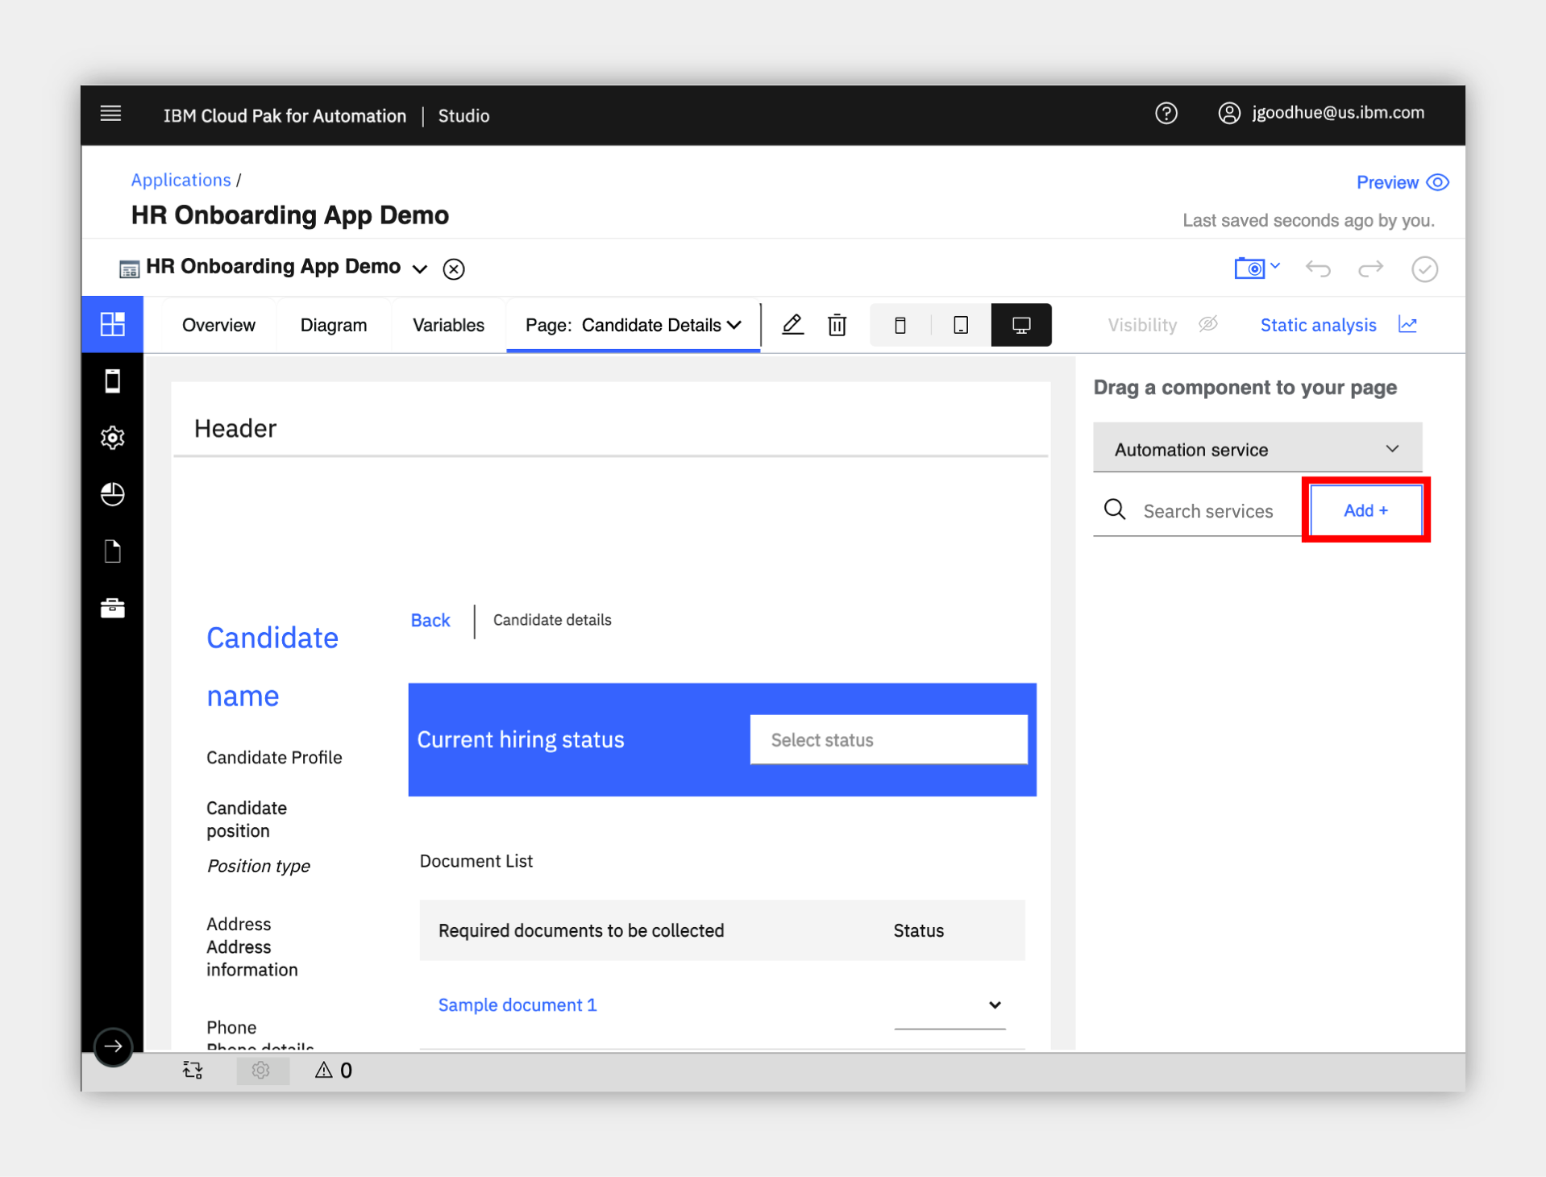Open the Select status dropdown
The image size is (1546, 1177).
click(888, 739)
